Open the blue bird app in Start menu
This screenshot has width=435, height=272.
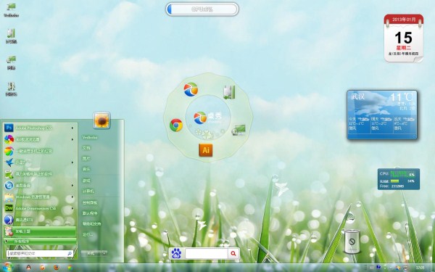tap(39, 162)
